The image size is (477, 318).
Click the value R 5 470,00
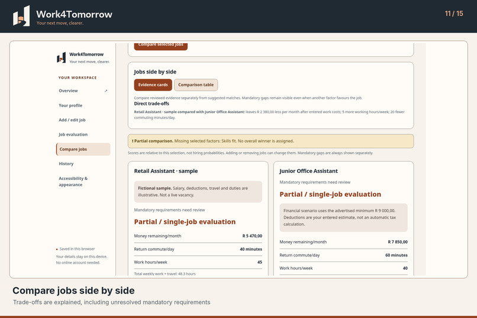point(252,236)
